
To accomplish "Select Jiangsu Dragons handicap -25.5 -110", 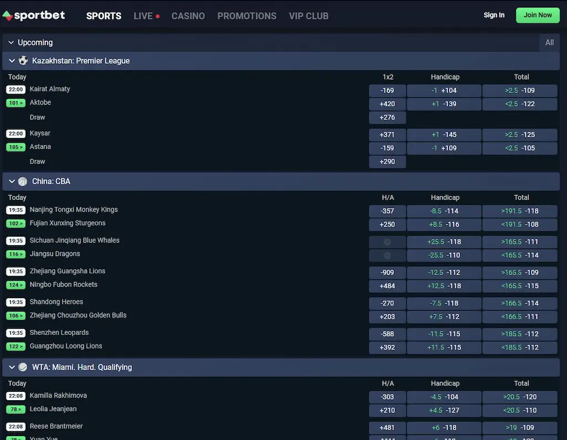I will [444, 255].
